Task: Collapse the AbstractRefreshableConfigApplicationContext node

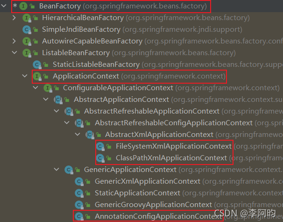Action: [67, 122]
